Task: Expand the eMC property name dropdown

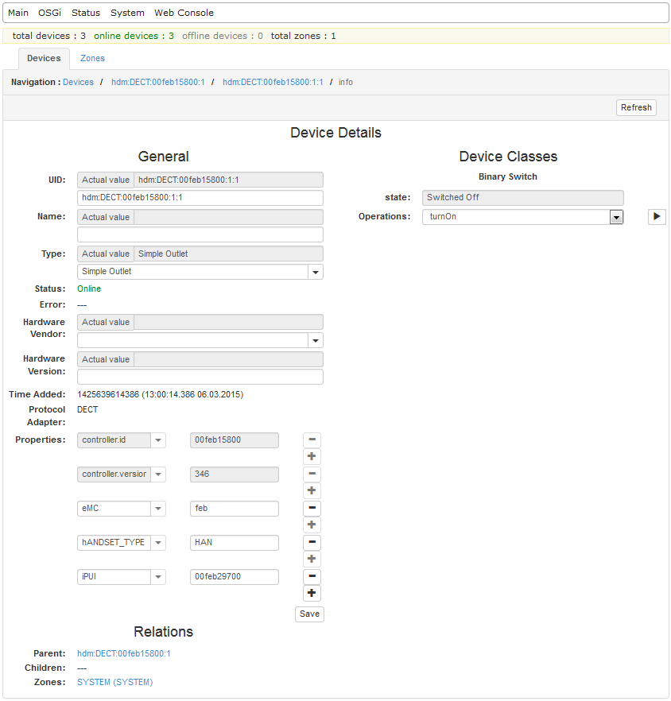Action: (x=158, y=509)
